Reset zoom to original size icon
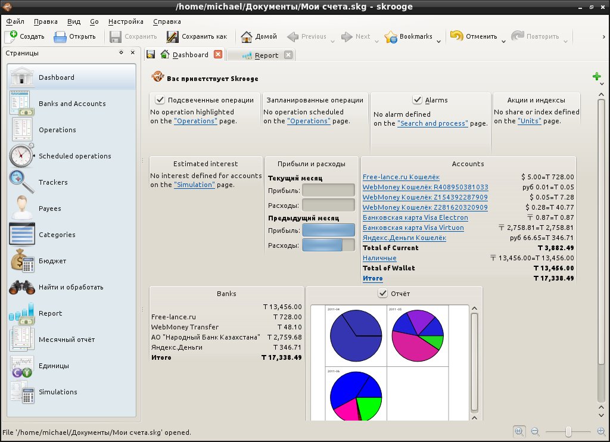610x442 pixels. (519, 431)
